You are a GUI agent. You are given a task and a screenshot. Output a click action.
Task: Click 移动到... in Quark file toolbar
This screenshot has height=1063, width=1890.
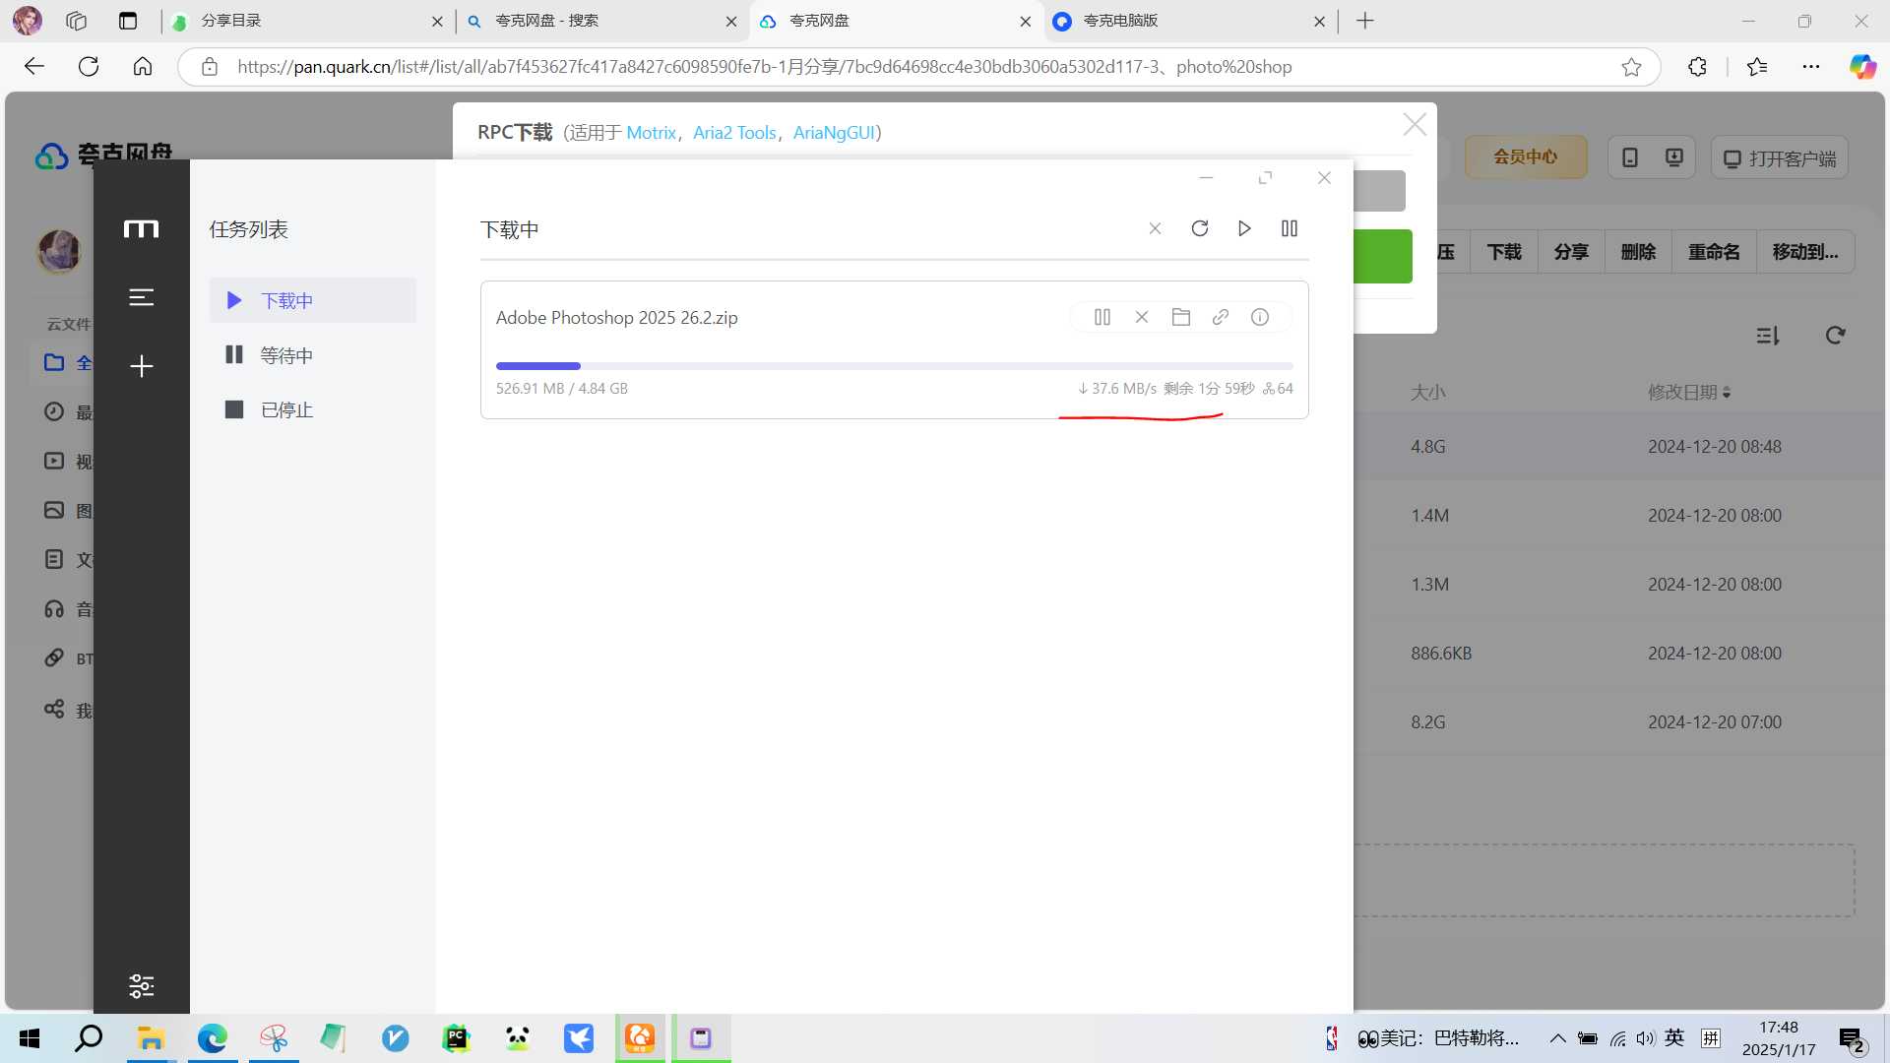tap(1805, 252)
